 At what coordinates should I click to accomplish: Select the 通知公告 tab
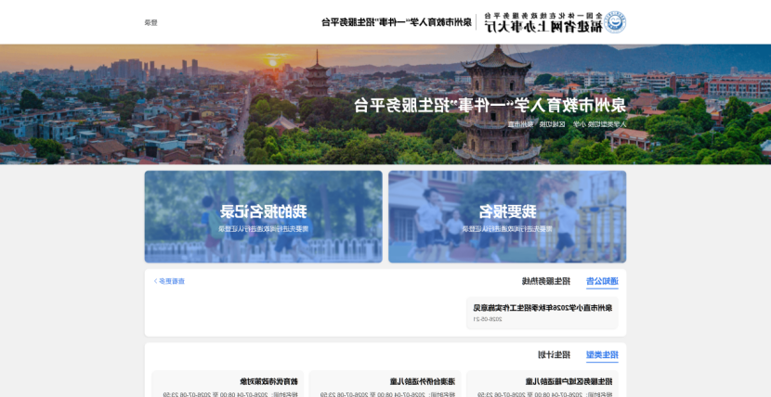click(x=602, y=282)
